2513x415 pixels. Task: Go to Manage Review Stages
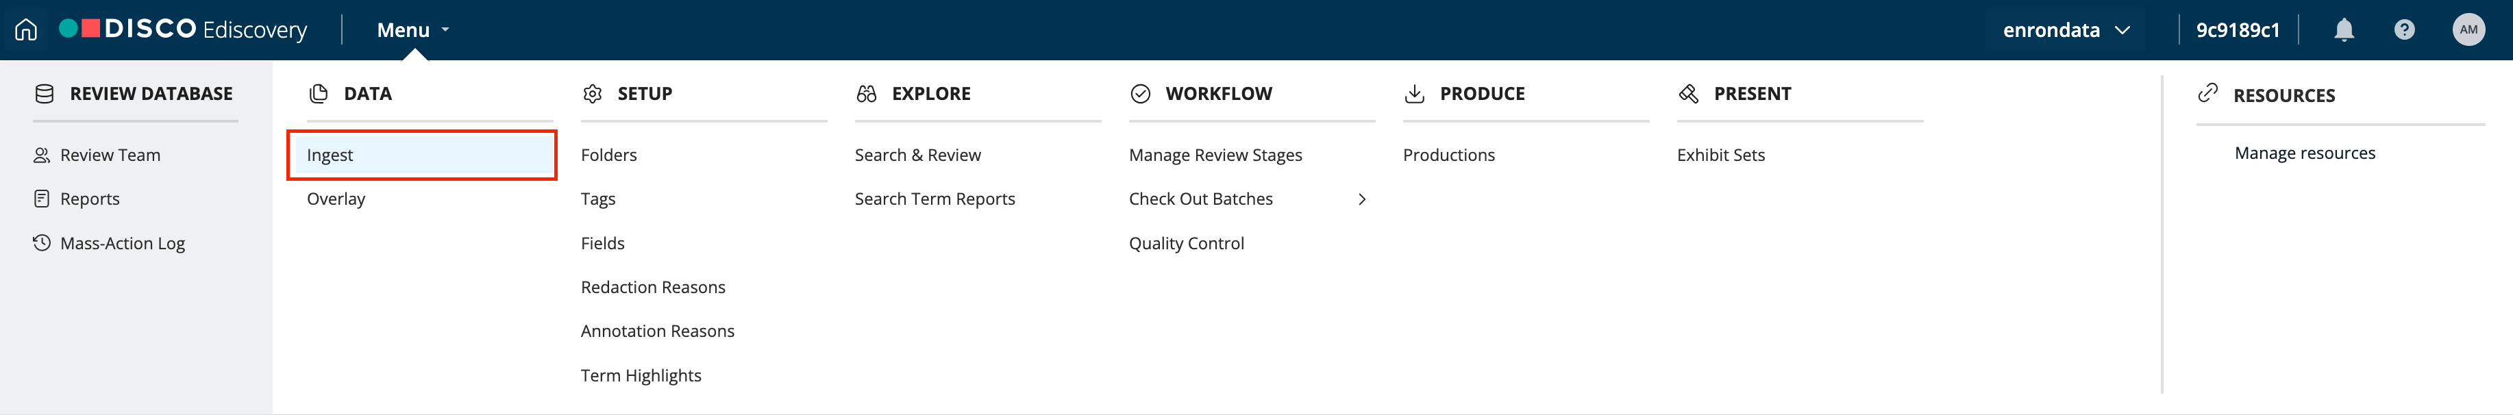tap(1215, 155)
